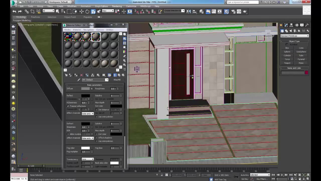Image resolution: width=321 pixels, height=181 pixels.
Task: Click the Align tool icon
Action: pos(195,11)
